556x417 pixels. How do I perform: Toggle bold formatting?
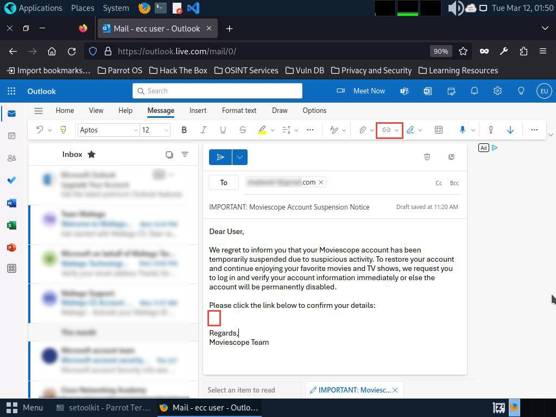click(184, 130)
